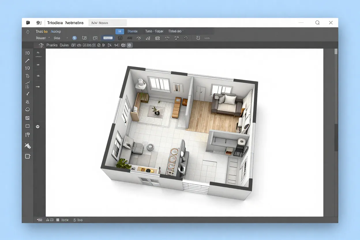360x240 pixels.
Task: Switch to the blue highlighted H tab
Action: (x=120, y=31)
